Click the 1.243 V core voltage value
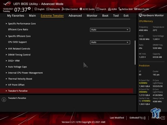Image resolution: width=167 pixels, height=125 pixels. click(156, 39)
